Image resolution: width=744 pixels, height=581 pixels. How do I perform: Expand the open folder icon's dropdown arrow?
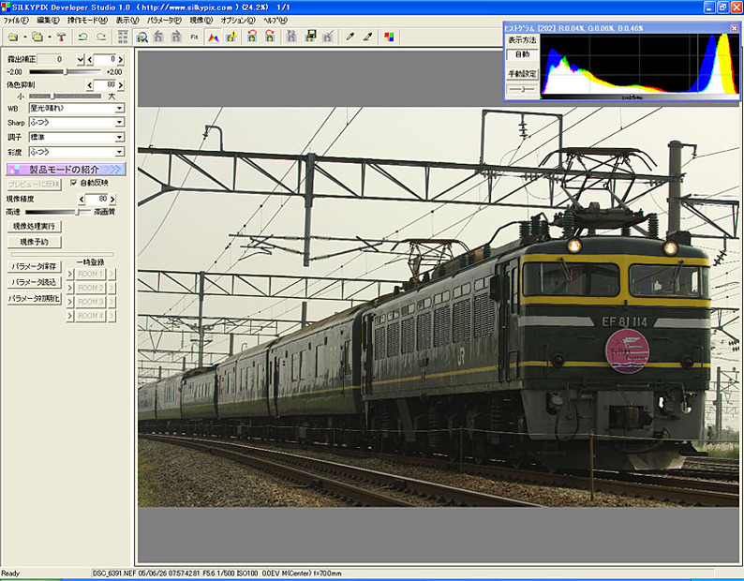[x=50, y=37]
